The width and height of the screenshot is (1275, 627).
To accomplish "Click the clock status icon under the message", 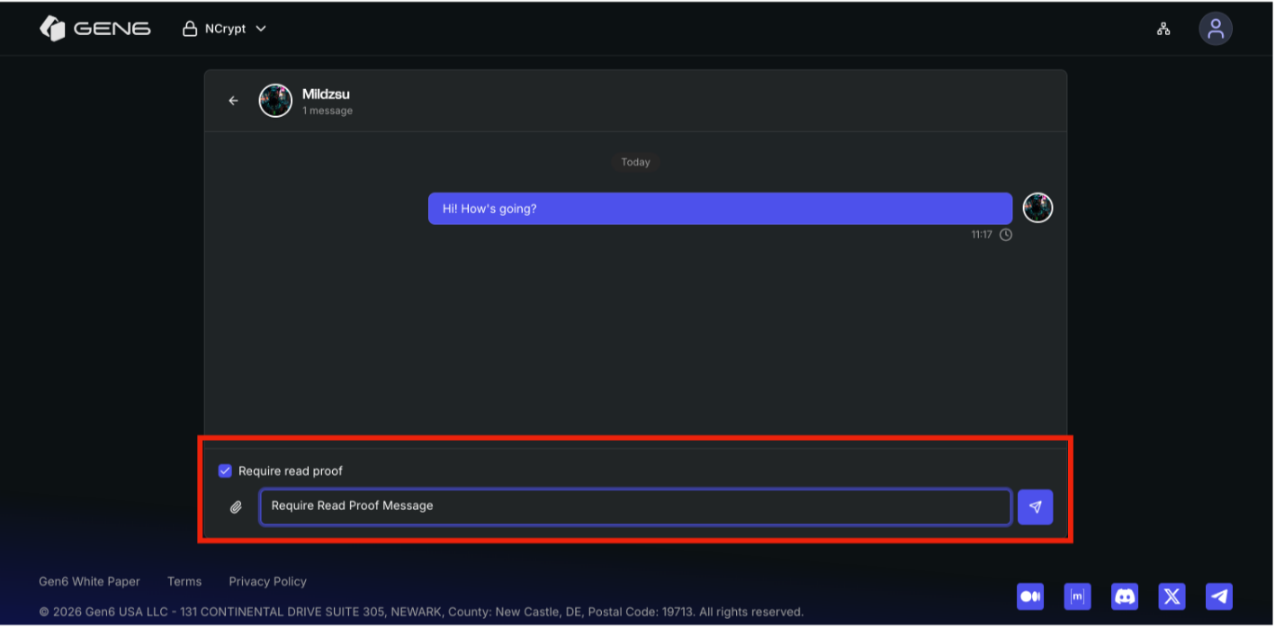I will tap(1006, 235).
